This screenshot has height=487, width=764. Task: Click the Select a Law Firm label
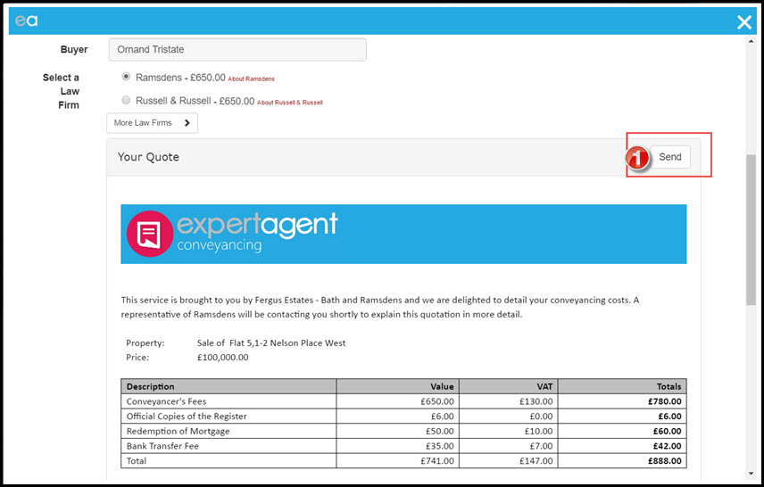pos(61,91)
